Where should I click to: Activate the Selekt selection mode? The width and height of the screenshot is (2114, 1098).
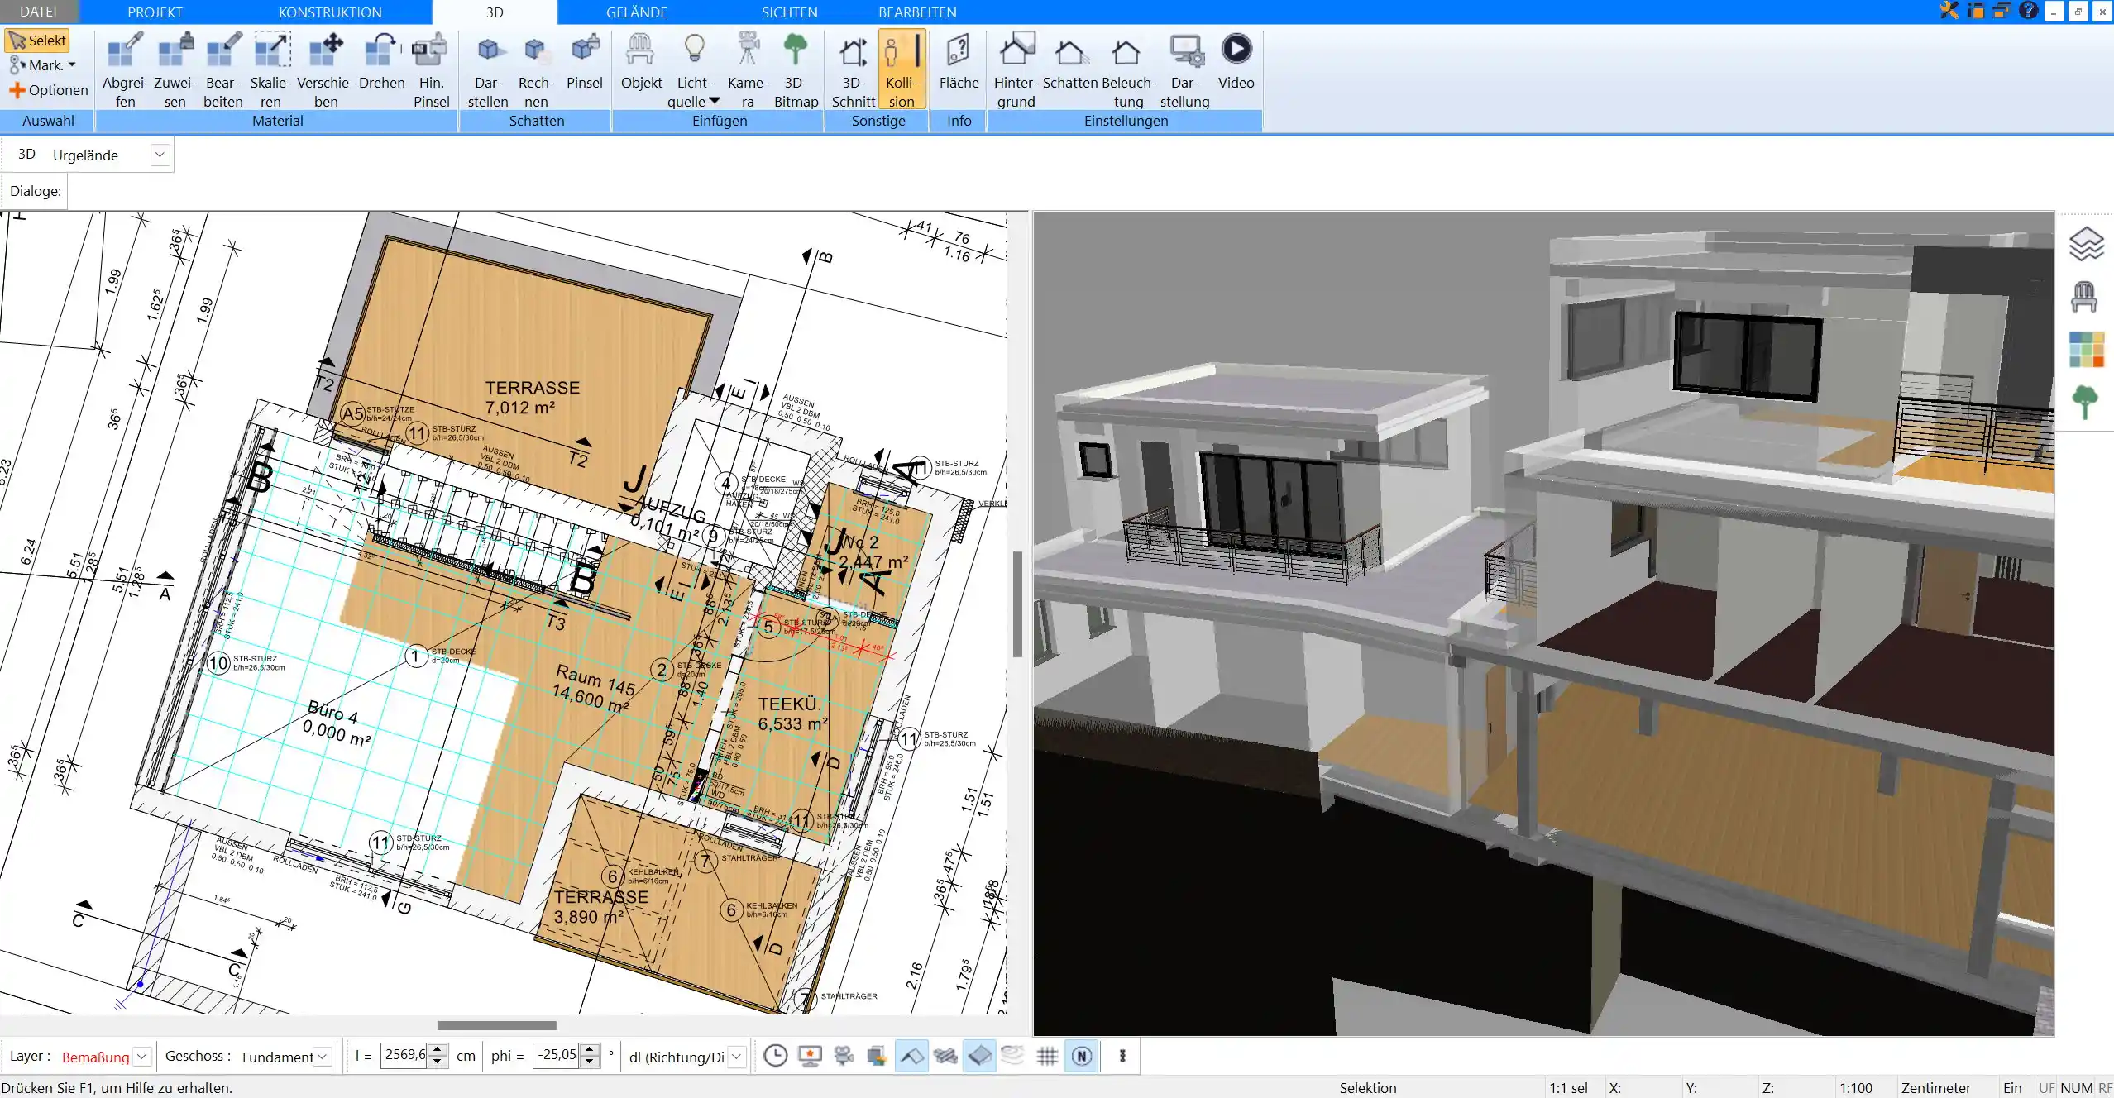(38, 41)
